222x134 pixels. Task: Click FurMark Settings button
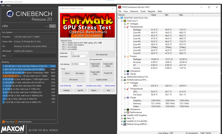(66, 90)
